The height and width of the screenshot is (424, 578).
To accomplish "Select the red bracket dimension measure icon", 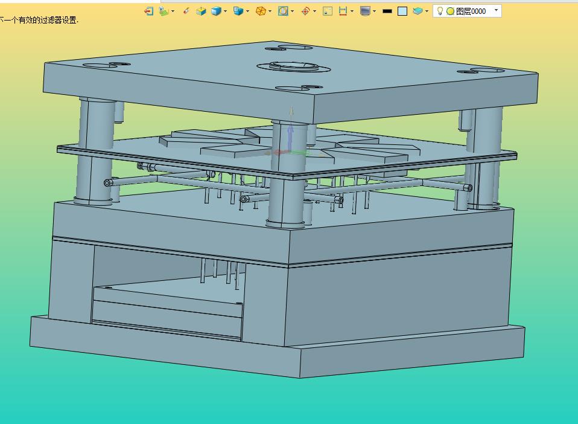I will [x=343, y=11].
